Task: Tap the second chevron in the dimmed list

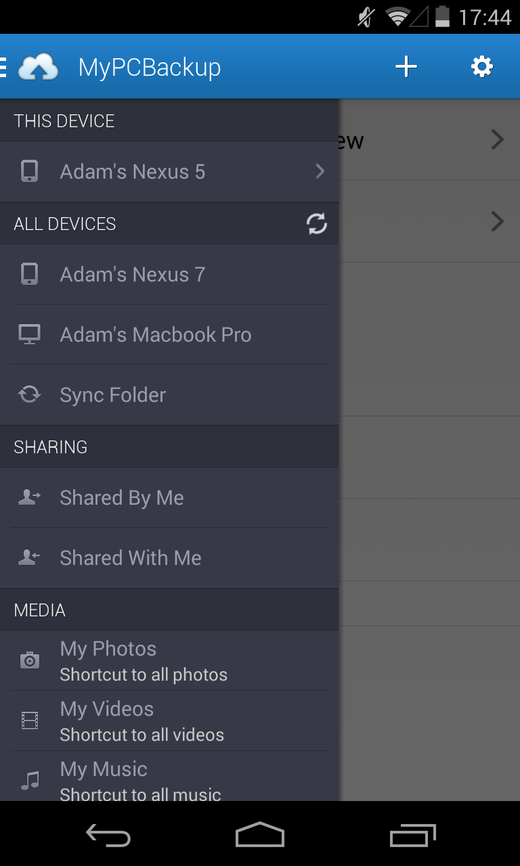Action: pos(498,221)
